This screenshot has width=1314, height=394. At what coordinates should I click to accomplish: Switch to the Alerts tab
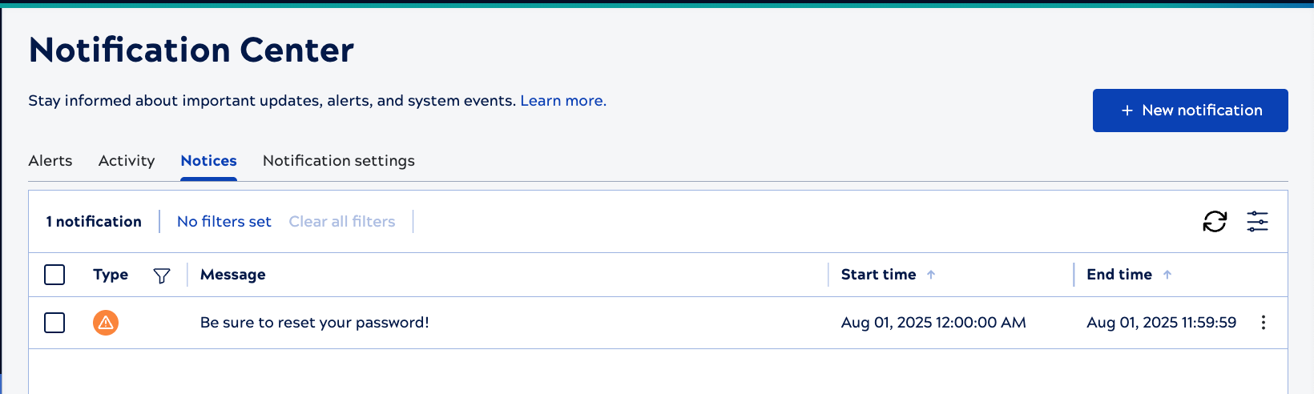[50, 161]
